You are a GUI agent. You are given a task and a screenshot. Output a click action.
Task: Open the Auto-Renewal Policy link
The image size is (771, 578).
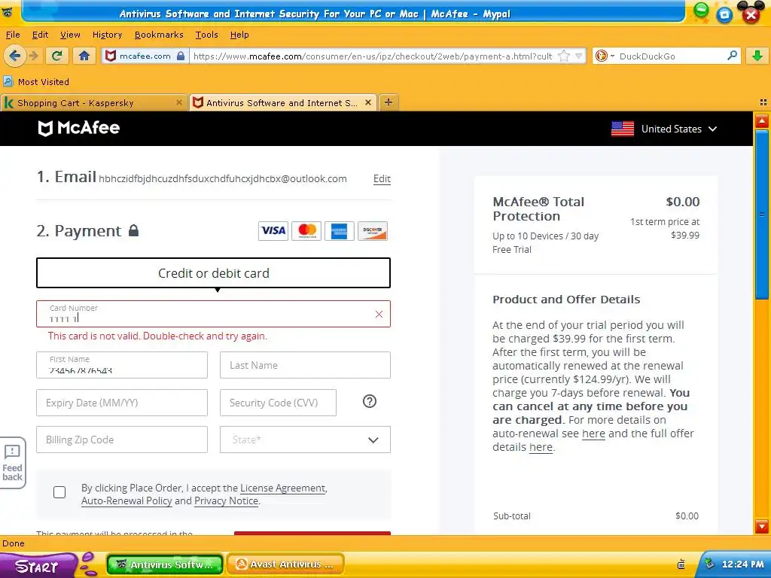tap(126, 500)
